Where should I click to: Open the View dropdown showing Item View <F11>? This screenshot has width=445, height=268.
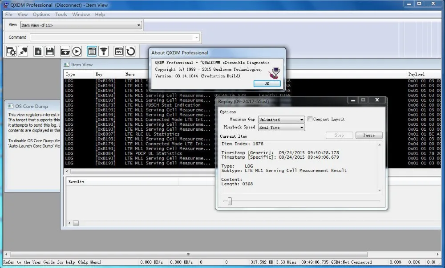pyautogui.click(x=81, y=25)
